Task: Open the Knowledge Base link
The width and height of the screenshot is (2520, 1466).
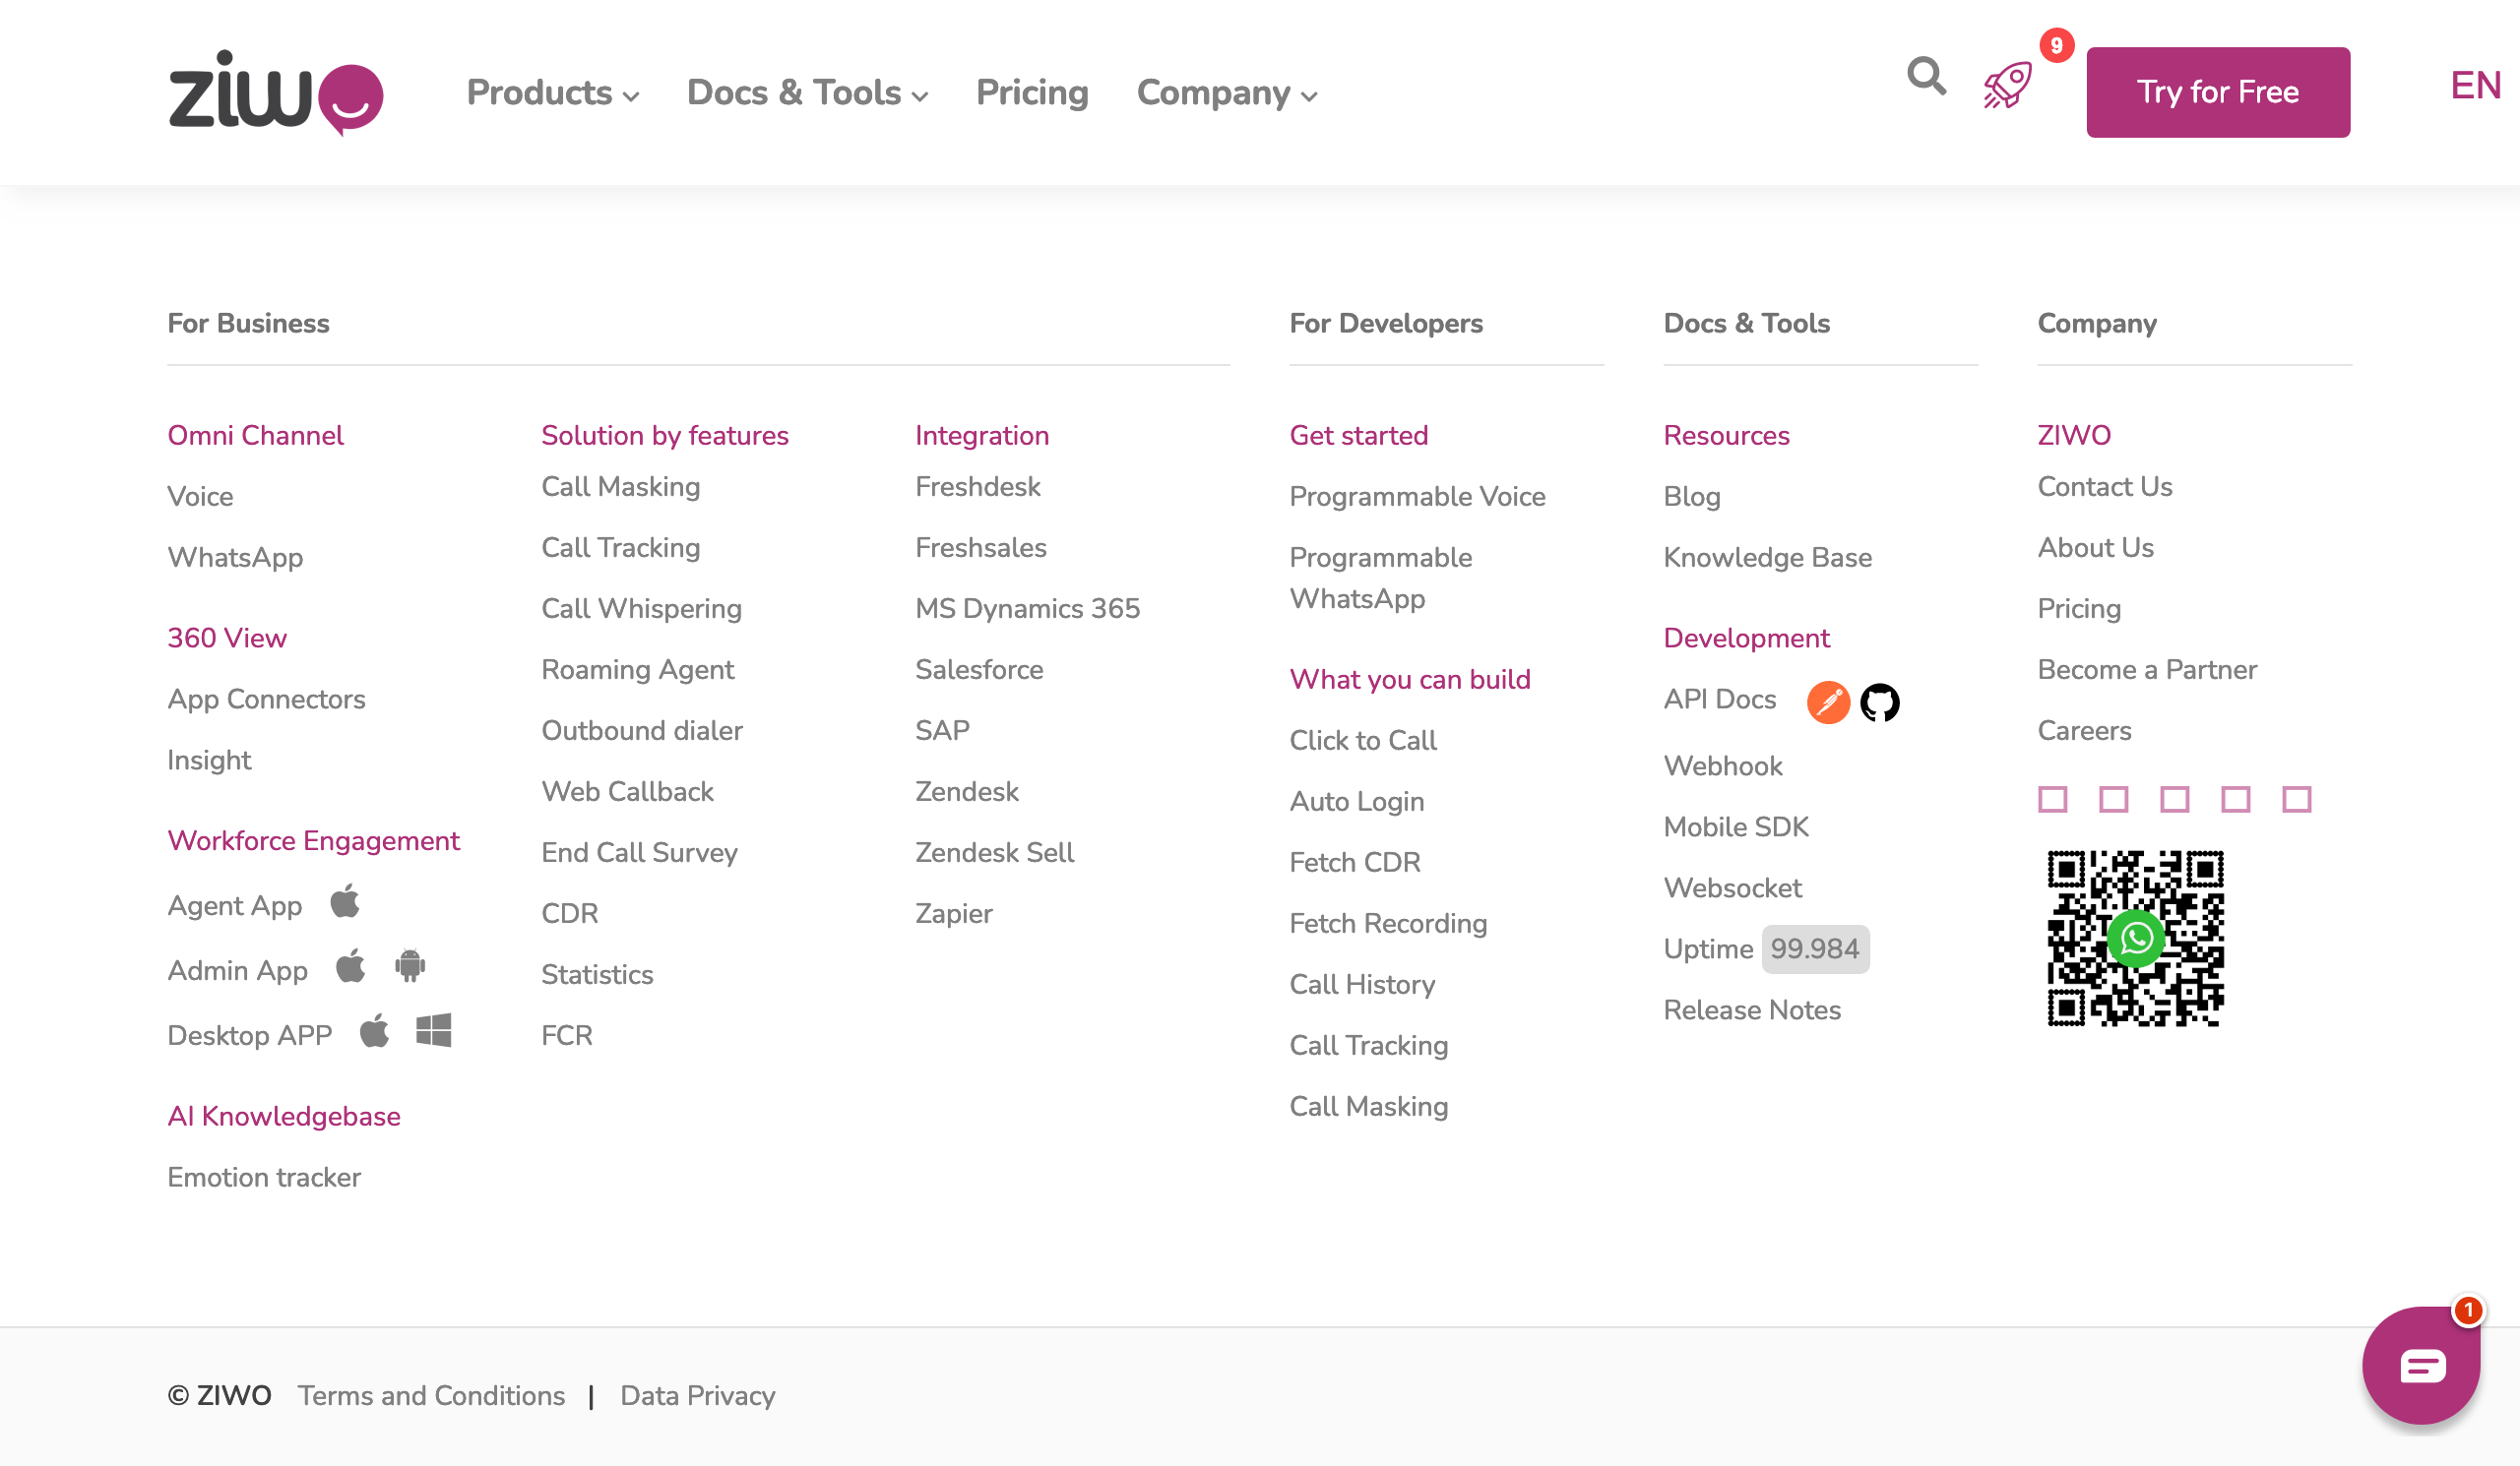Action: (x=1768, y=558)
